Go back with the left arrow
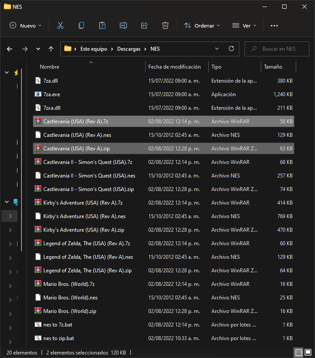The width and height of the screenshot is (315, 358). coord(10,49)
